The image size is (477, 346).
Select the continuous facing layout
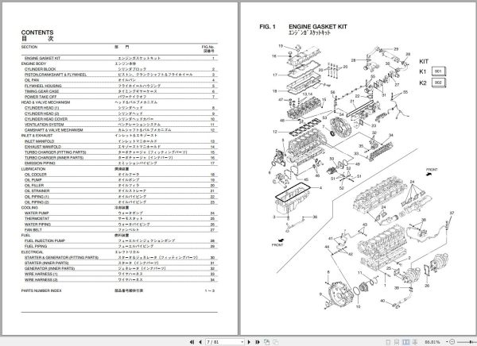415,342
